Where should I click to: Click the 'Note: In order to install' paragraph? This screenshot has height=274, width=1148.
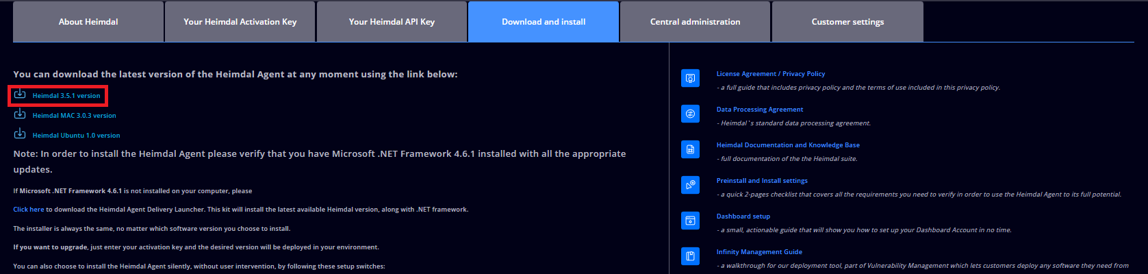point(320,162)
